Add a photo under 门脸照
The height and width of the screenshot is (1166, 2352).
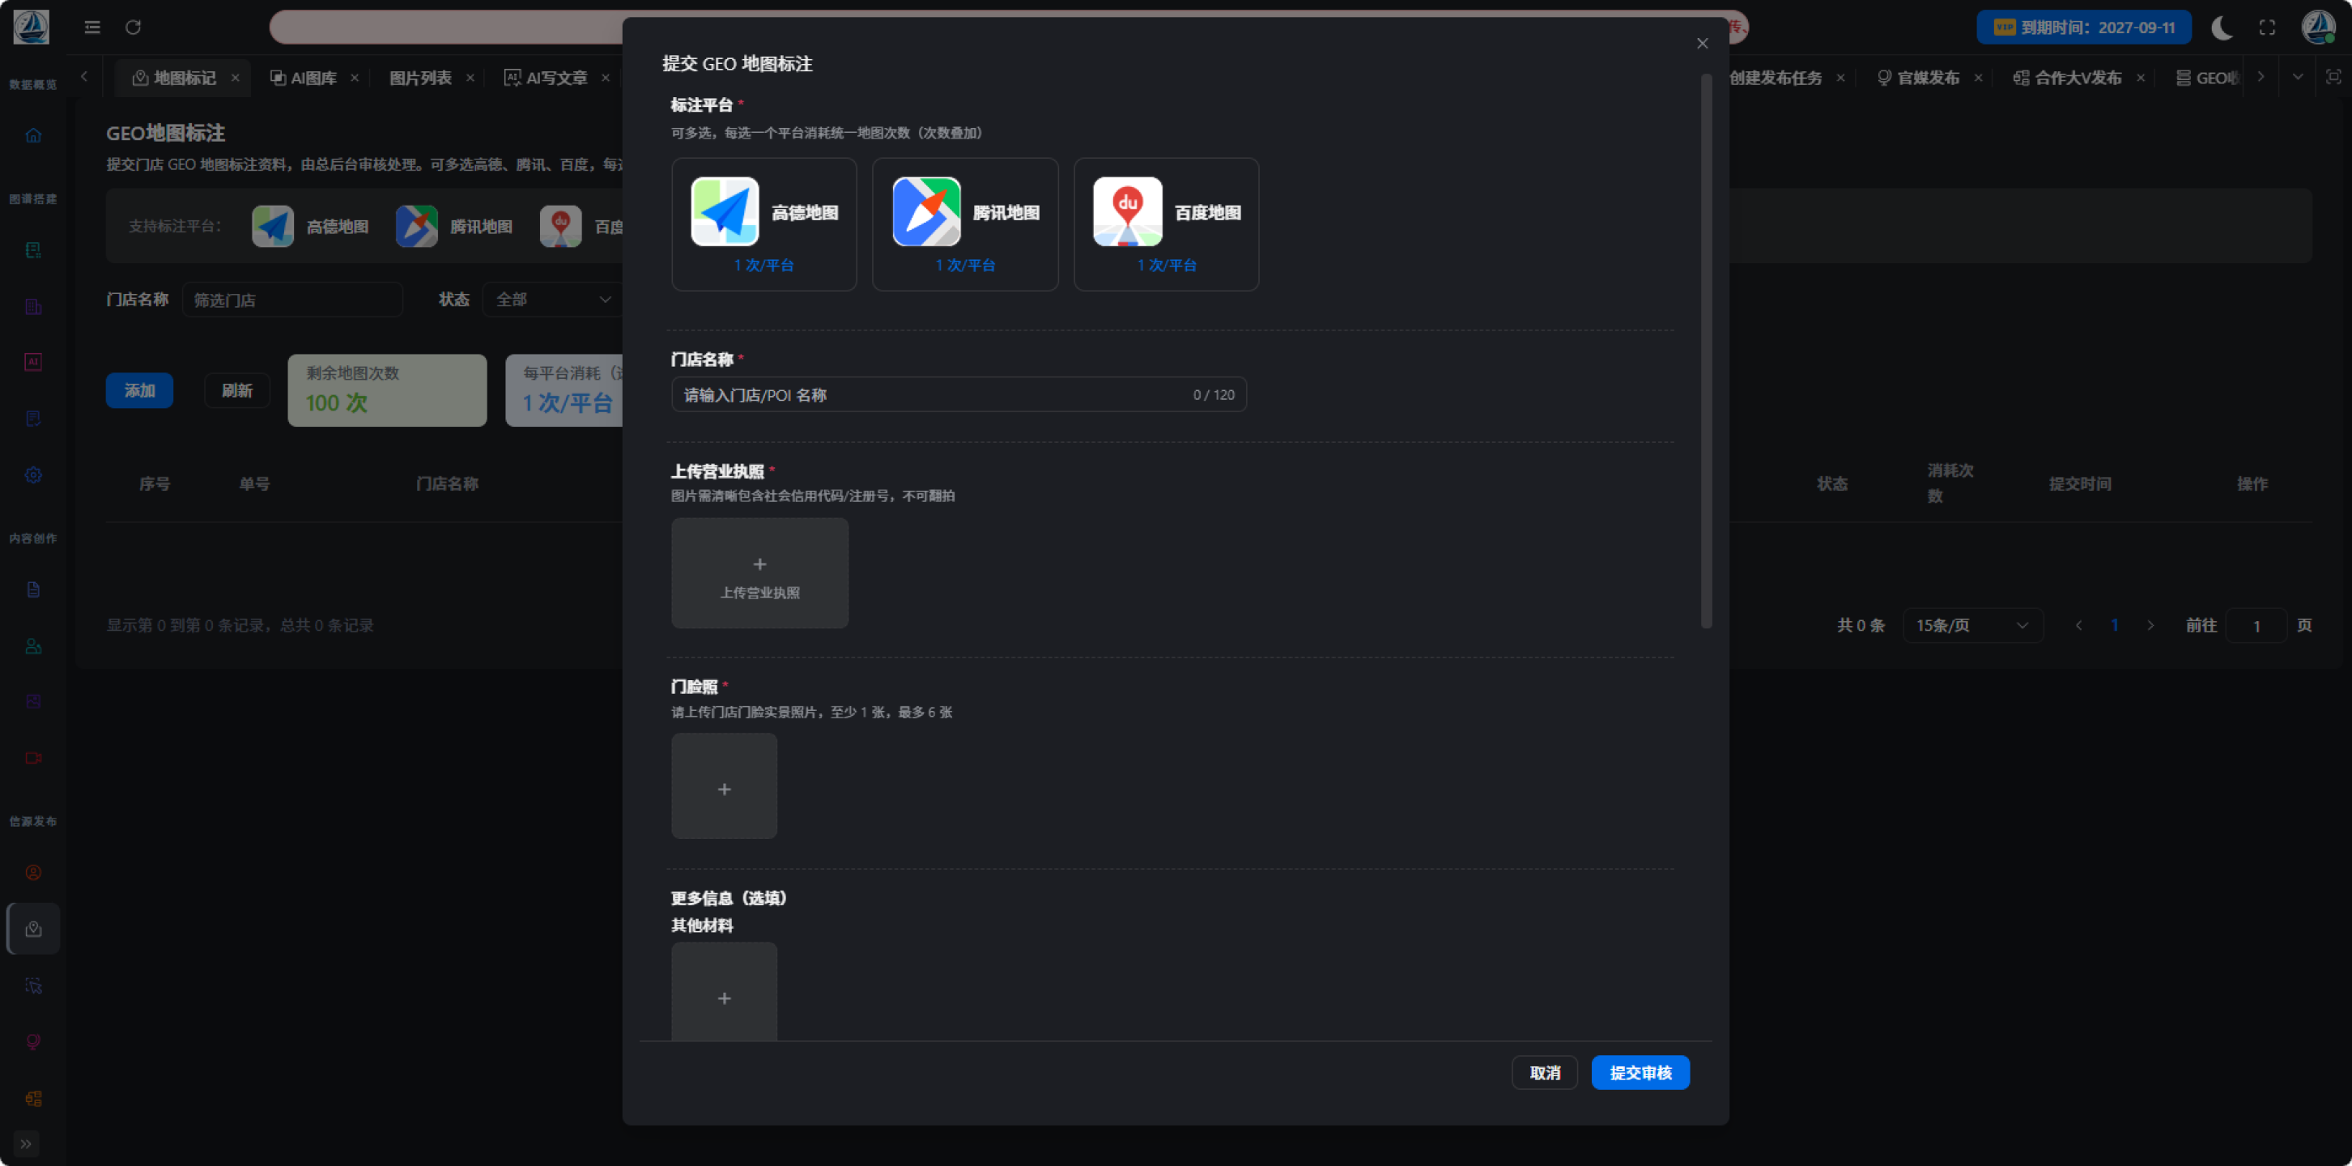(724, 786)
